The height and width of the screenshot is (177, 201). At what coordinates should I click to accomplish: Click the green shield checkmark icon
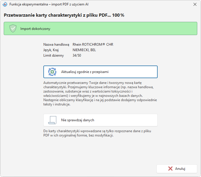click(13, 28)
